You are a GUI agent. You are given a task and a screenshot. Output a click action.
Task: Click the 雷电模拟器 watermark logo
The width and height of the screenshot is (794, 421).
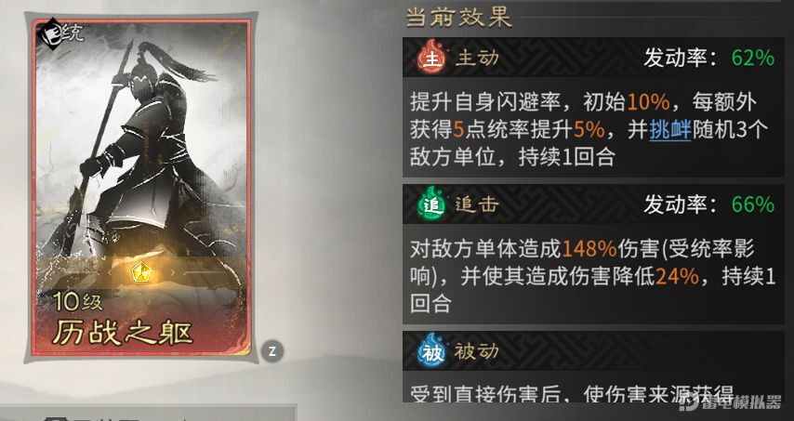pos(730,402)
